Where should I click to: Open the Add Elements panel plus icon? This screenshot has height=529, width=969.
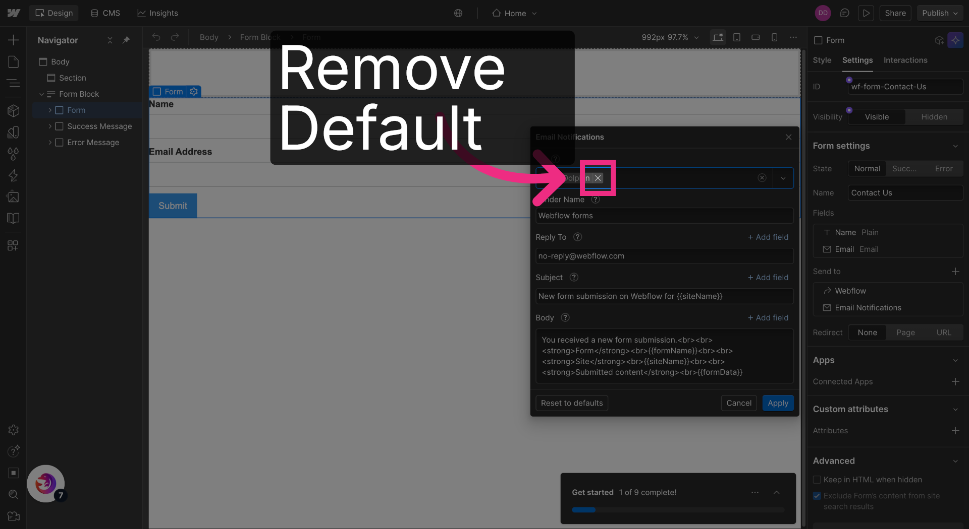click(x=14, y=40)
